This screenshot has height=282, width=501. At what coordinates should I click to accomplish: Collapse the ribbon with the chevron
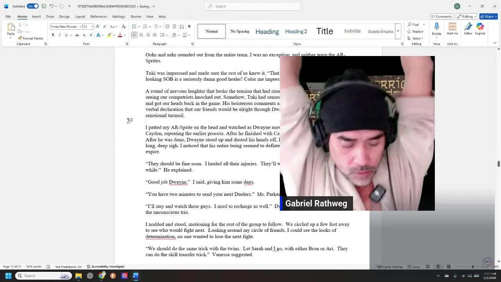pyautogui.click(x=495, y=43)
